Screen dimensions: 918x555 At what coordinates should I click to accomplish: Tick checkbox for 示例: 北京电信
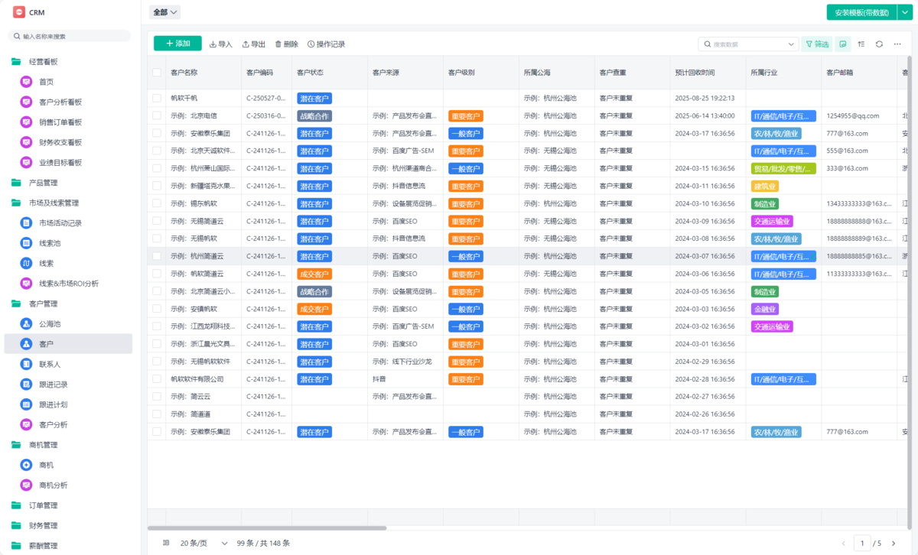(x=157, y=115)
